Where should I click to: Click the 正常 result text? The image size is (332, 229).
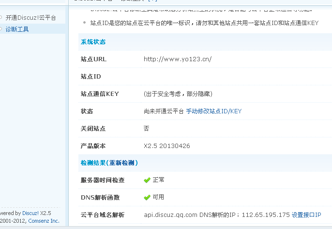point(158,180)
